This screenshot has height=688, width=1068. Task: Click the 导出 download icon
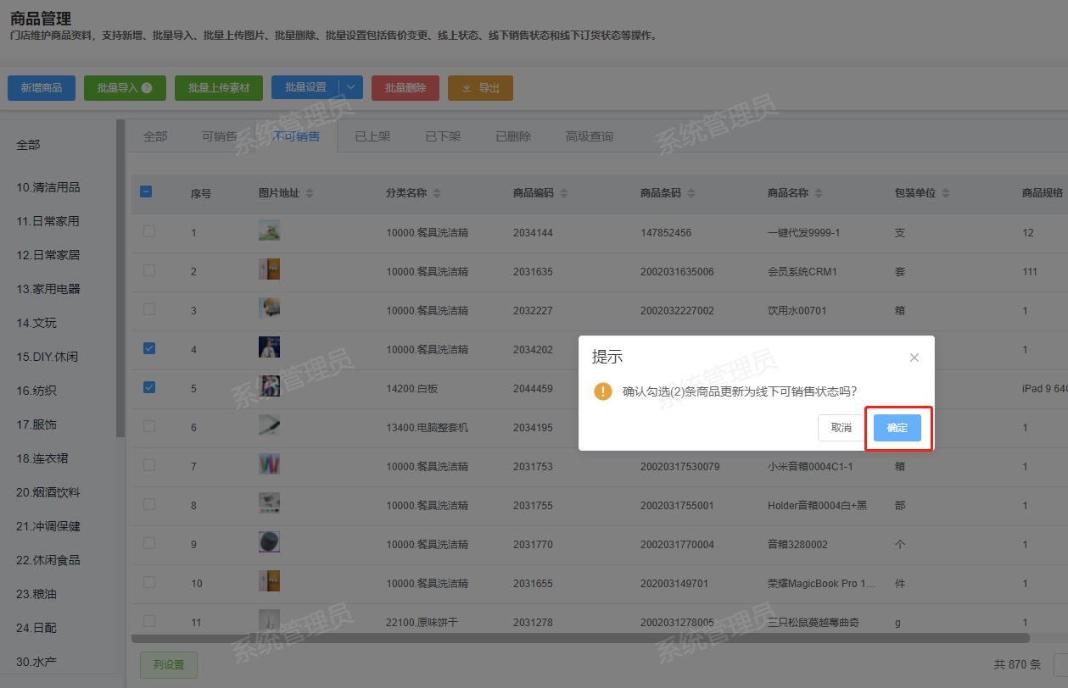[x=467, y=88]
